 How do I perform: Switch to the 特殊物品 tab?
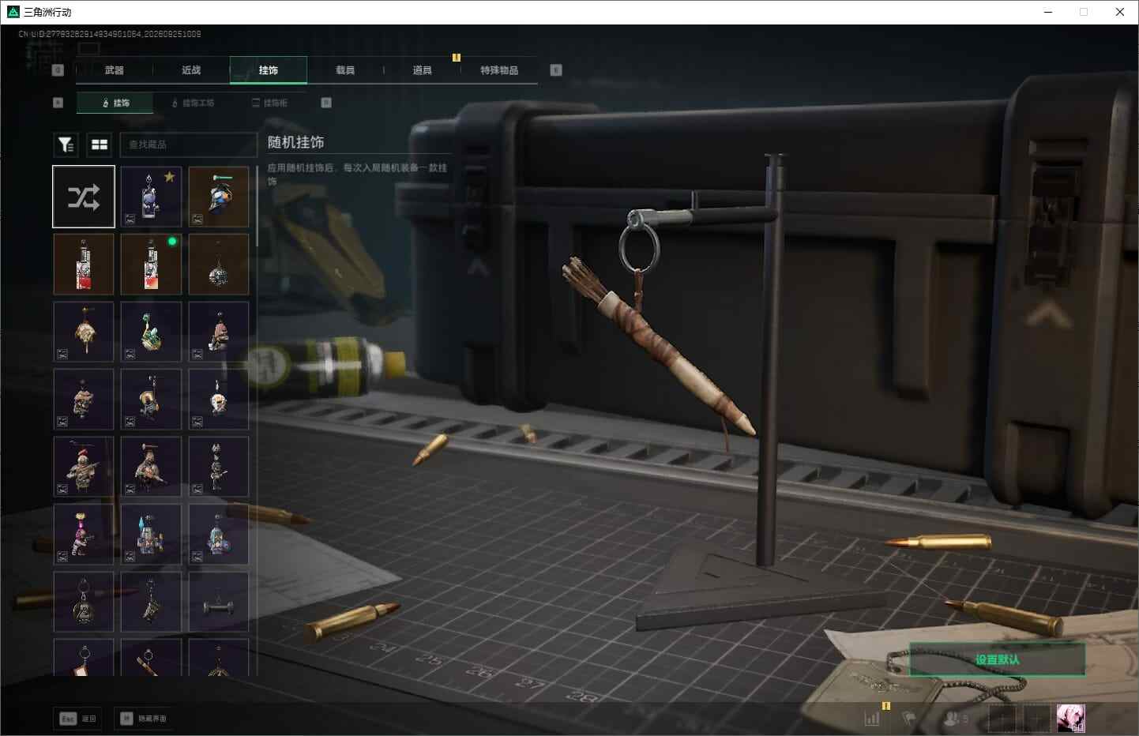tap(499, 70)
